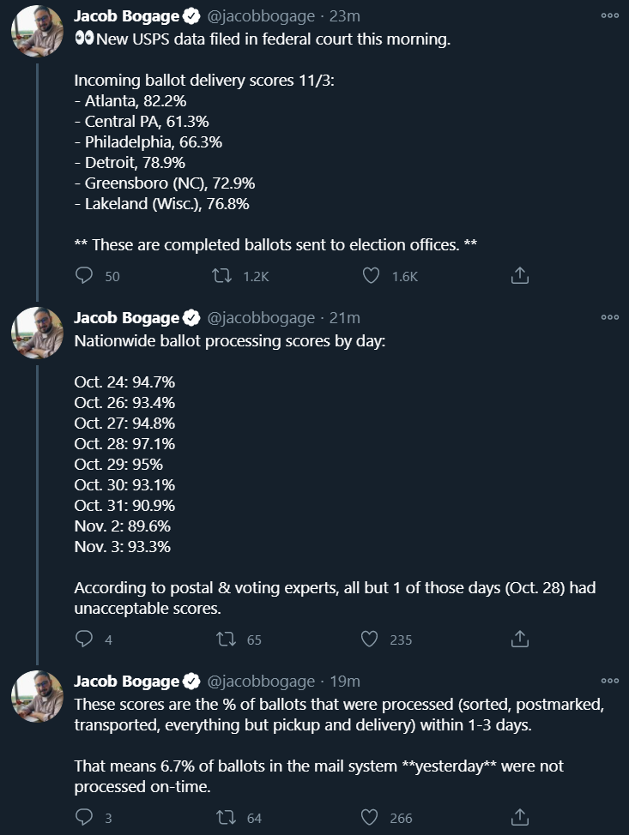Reply to the nationwide processing scores tweet
Screen dimensions: 629x835
click(84, 639)
